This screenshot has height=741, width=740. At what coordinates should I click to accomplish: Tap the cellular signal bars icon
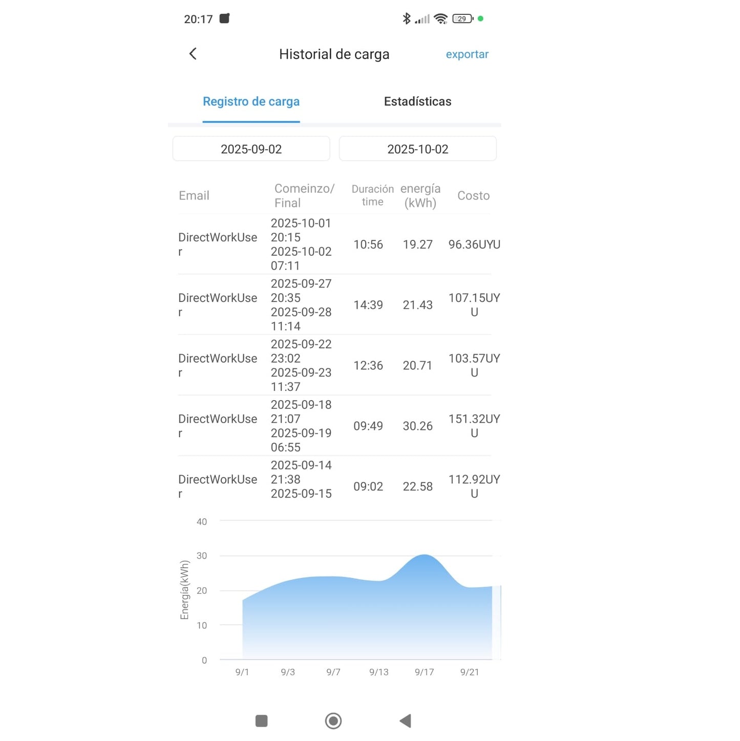click(422, 19)
